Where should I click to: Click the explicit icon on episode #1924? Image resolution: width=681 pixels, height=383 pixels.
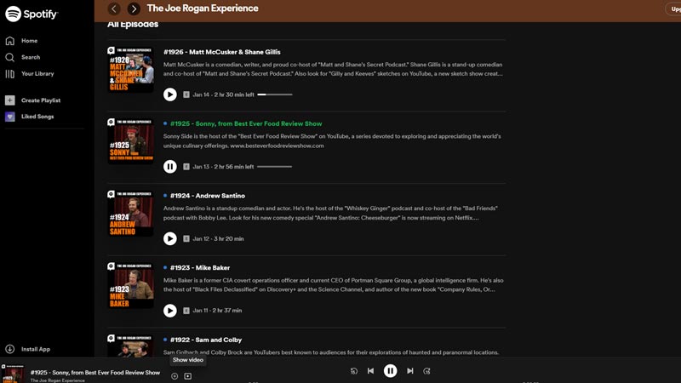(x=186, y=239)
